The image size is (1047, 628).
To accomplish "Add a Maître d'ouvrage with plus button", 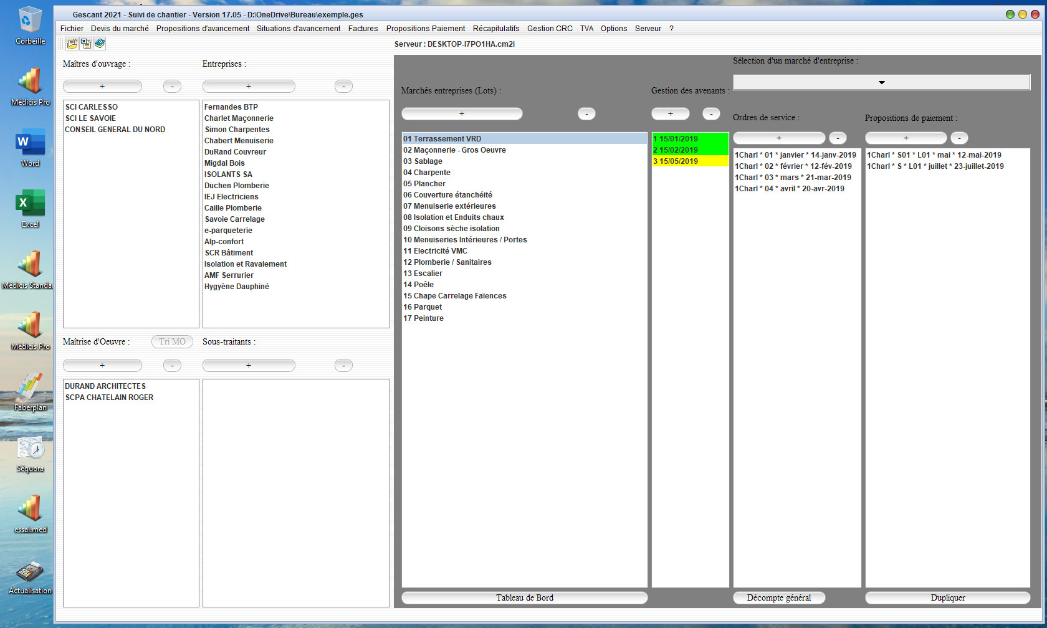I will coord(102,86).
